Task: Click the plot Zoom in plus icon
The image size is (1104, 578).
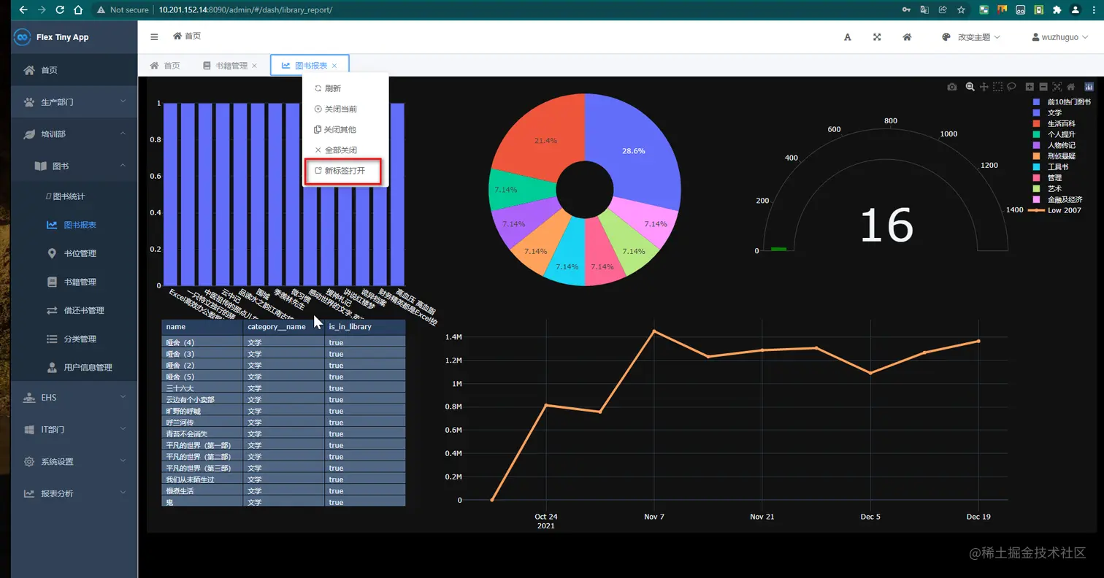Action: coord(1030,87)
